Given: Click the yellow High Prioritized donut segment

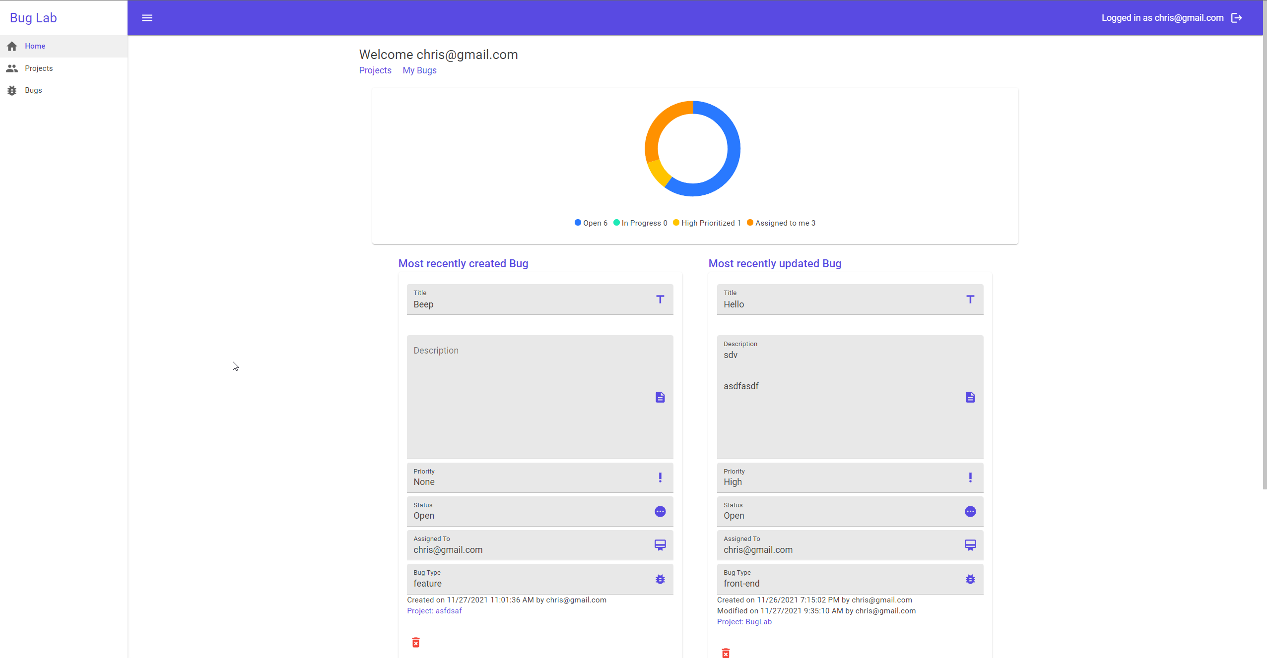Looking at the screenshot, I should click(659, 172).
